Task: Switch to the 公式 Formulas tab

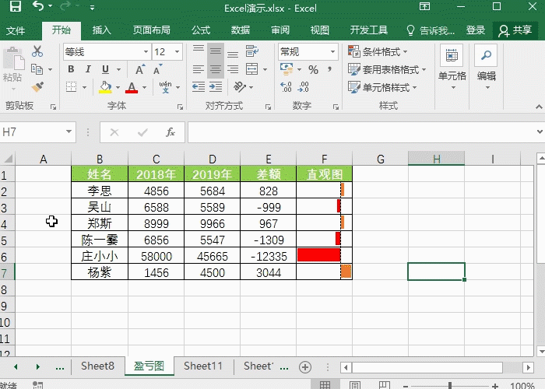Action: click(x=201, y=30)
